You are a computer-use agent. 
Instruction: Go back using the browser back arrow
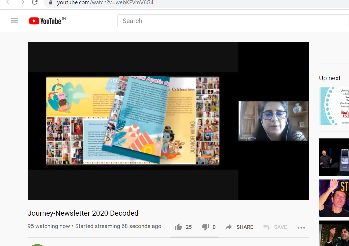coord(9,2)
